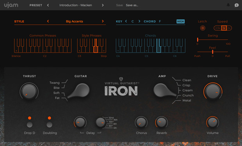Open the info speech-bubble icon

[237, 5]
